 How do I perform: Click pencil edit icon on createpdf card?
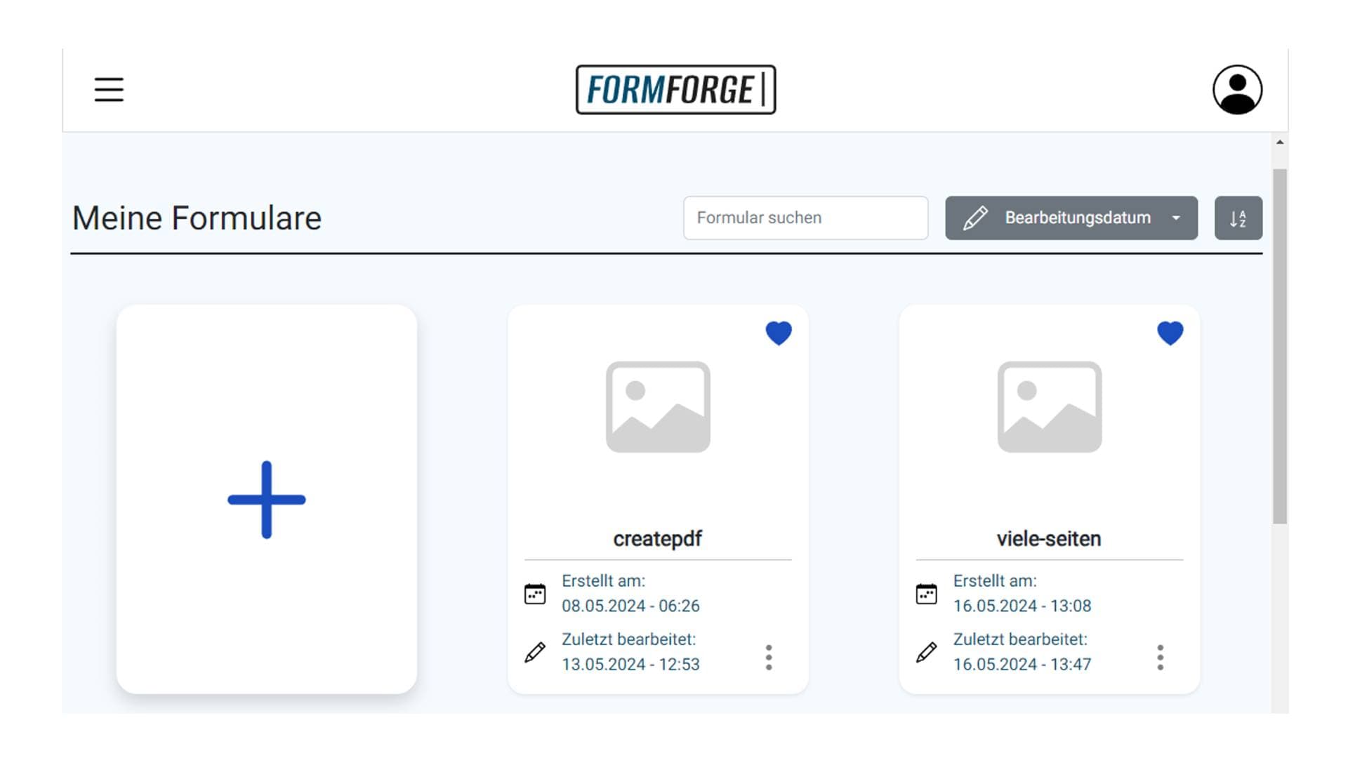click(x=535, y=652)
